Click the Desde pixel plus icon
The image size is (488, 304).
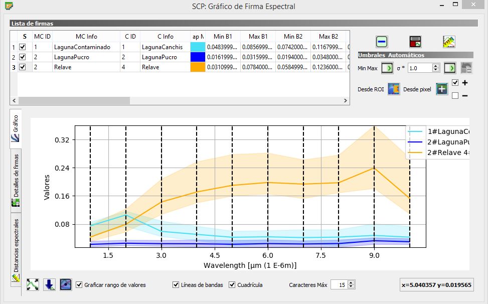(442, 89)
